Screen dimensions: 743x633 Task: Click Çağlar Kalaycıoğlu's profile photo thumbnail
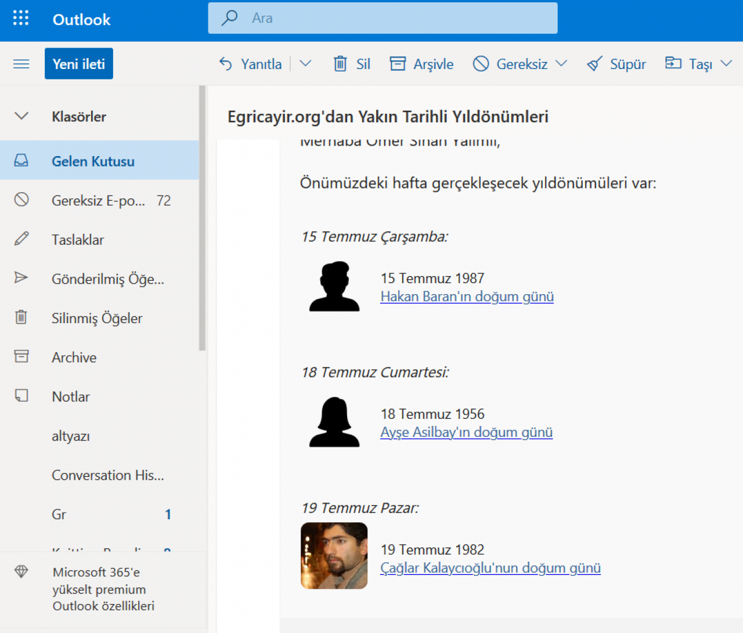(x=334, y=556)
